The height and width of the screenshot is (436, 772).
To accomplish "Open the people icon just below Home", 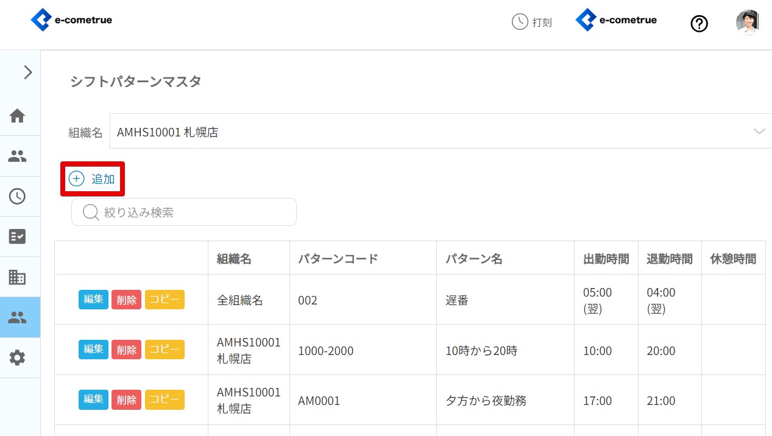I will [18, 156].
